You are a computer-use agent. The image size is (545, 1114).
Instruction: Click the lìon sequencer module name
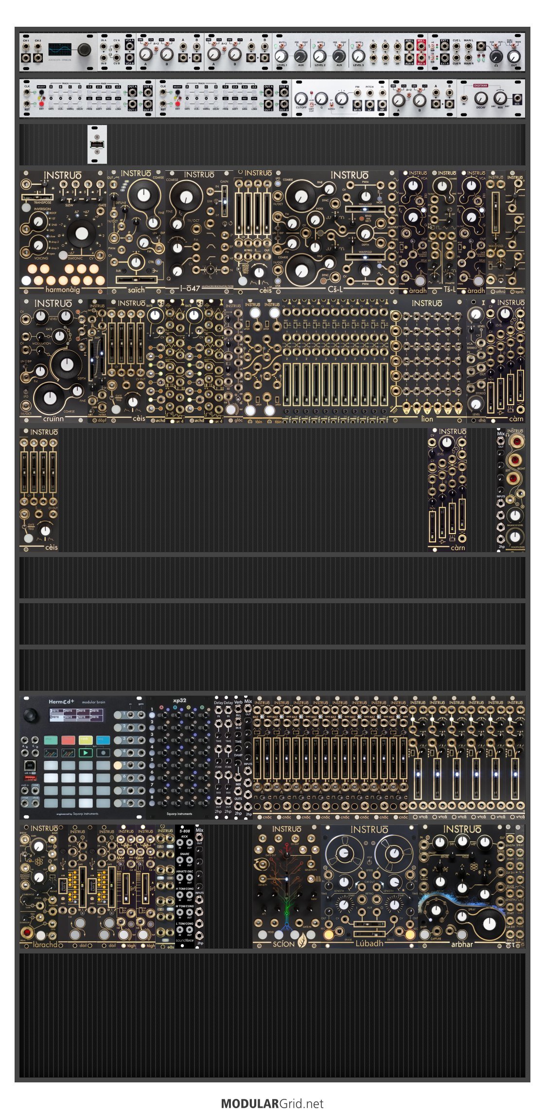[427, 418]
